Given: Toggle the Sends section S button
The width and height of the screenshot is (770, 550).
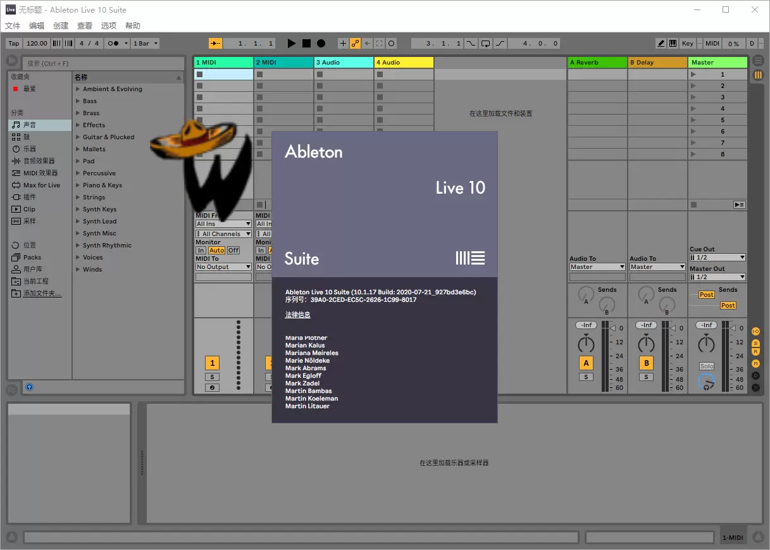Looking at the screenshot, I should click(x=755, y=343).
